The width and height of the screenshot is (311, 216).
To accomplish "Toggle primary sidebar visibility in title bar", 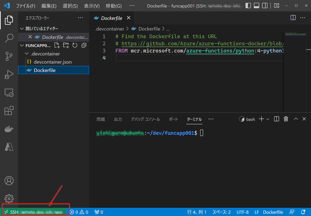I will tap(248, 5).
